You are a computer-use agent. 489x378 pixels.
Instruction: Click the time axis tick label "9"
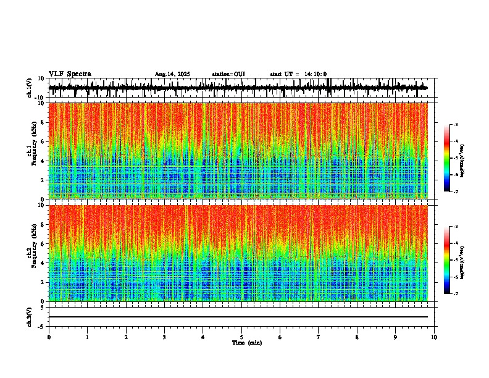coord(395,337)
